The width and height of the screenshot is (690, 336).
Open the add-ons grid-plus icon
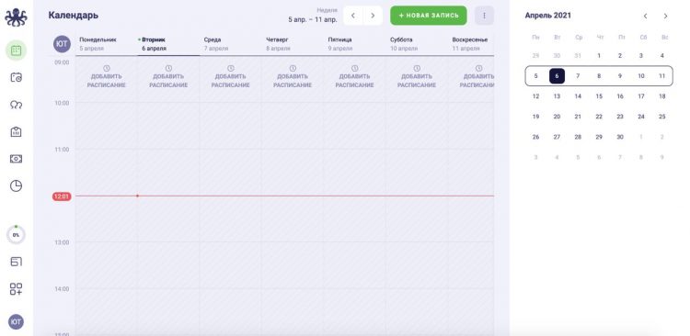tap(16, 288)
